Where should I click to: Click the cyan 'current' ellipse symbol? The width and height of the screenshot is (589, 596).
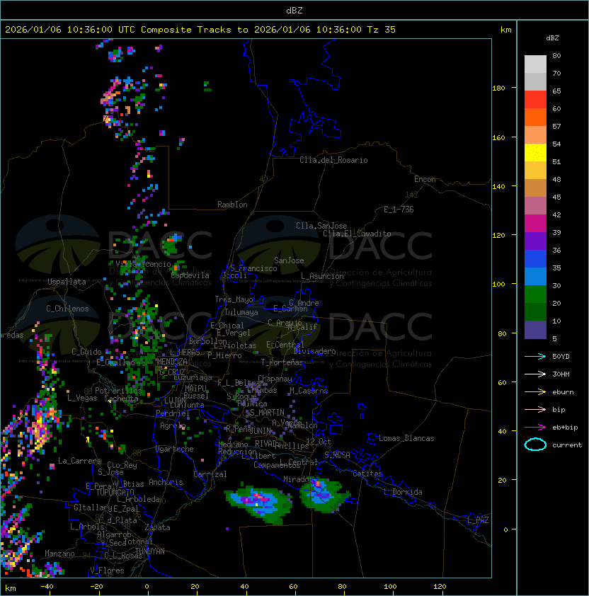535,445
